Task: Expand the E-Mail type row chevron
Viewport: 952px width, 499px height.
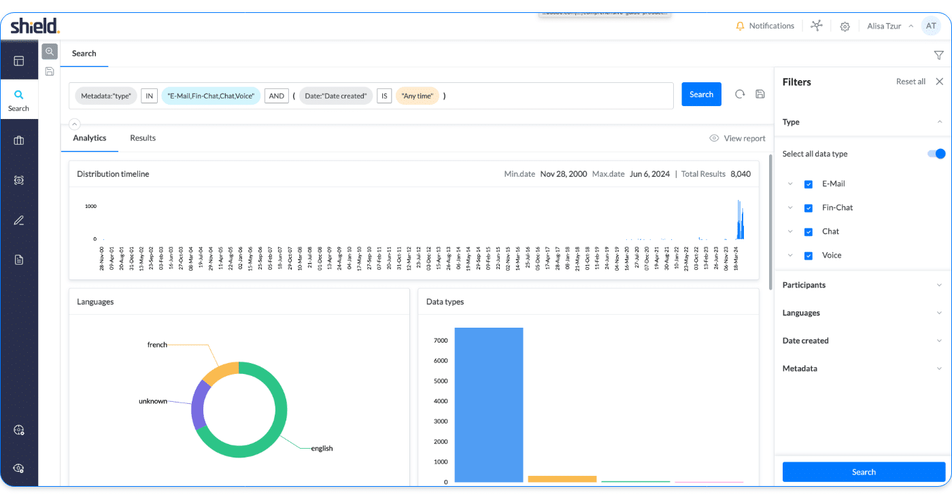Action: [x=789, y=184]
